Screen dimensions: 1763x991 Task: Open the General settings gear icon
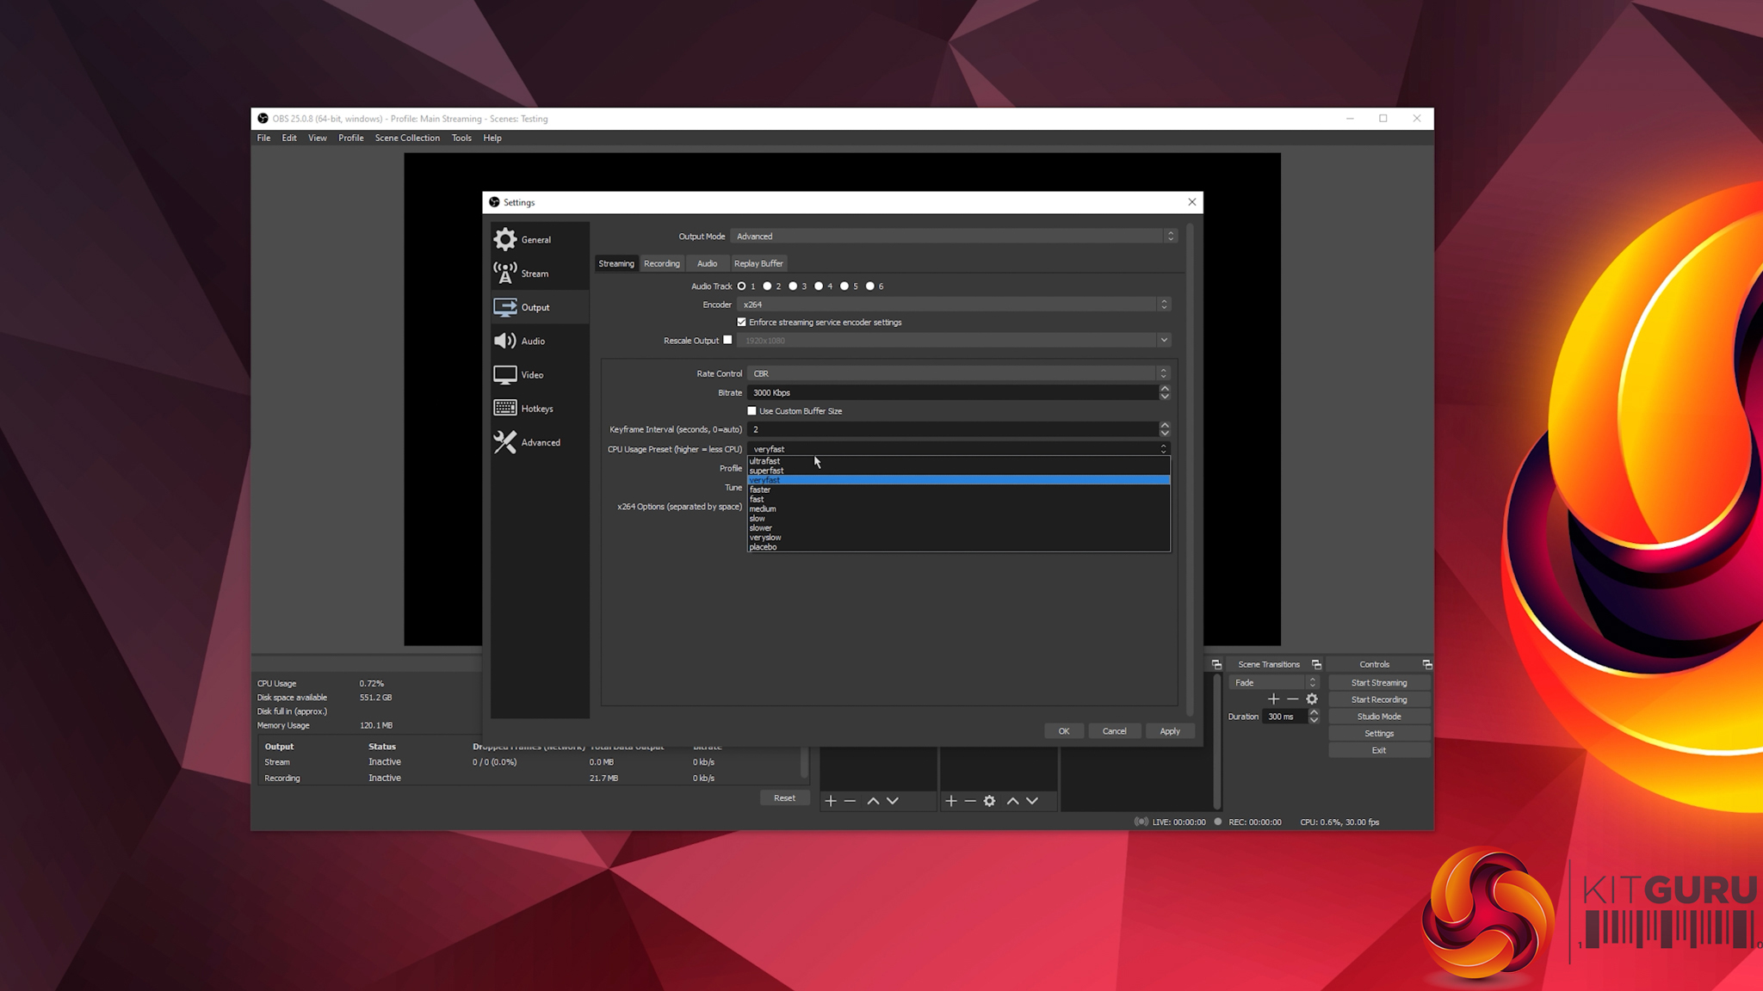505,239
